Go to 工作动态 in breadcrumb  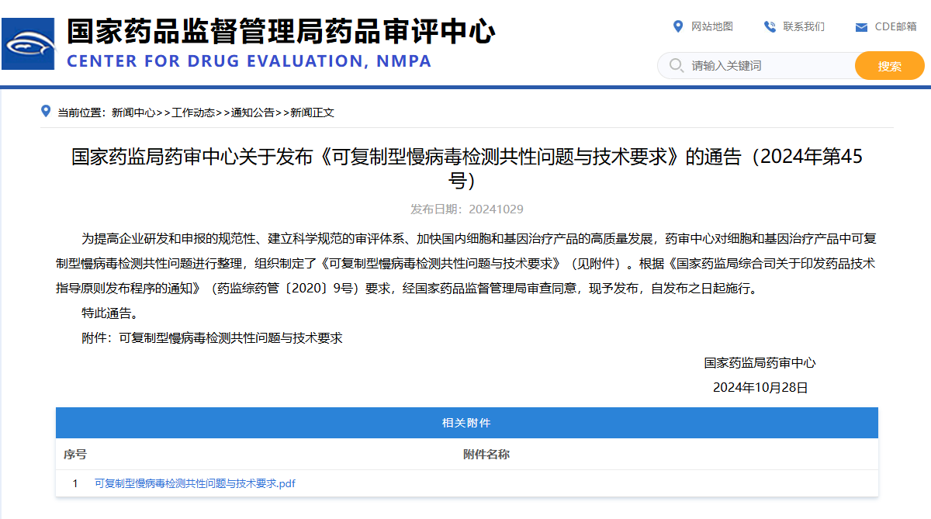point(193,112)
